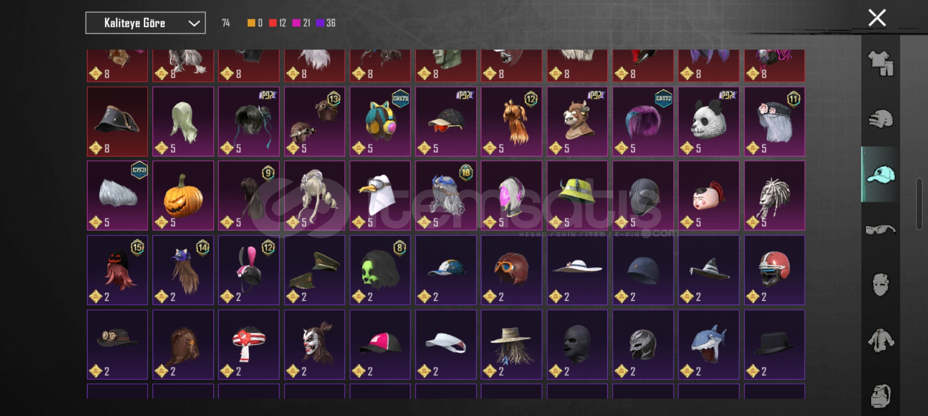Filter by purple quality count 36
This screenshot has height=416, width=928.
pos(326,23)
